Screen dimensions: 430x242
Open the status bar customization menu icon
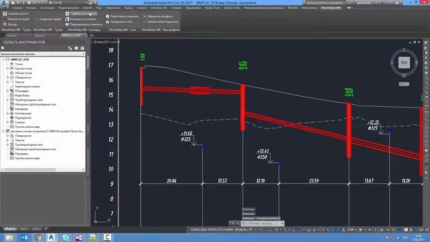[x=427, y=230]
